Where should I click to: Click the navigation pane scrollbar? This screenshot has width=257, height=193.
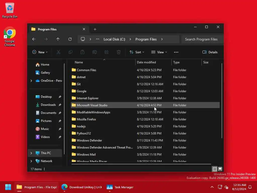tap(64, 109)
